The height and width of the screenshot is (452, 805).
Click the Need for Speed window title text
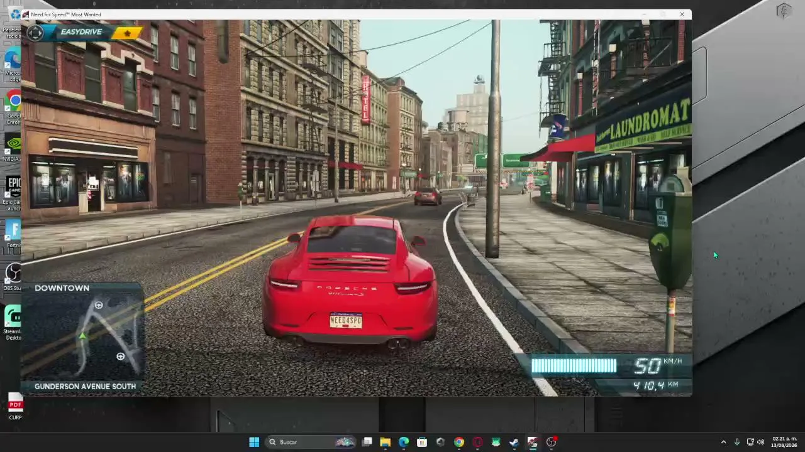pyautogui.click(x=65, y=14)
